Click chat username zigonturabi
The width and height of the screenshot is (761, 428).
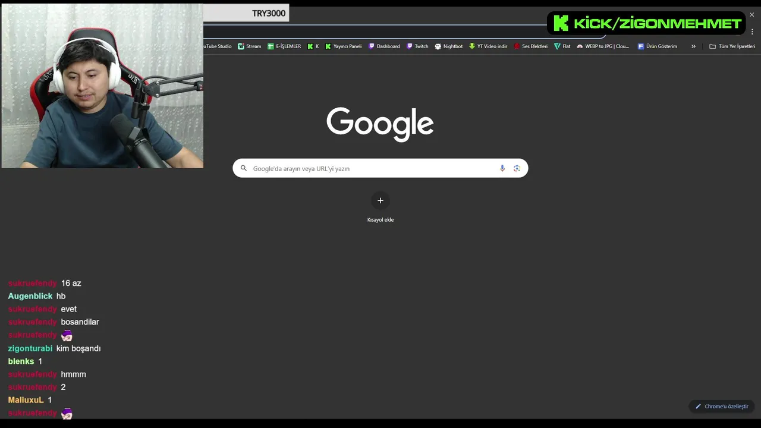30,348
